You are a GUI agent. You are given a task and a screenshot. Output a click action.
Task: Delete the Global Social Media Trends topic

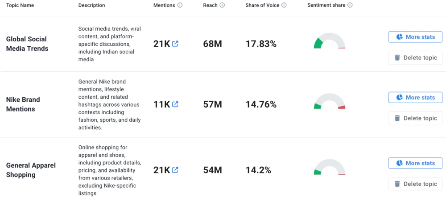415,58
